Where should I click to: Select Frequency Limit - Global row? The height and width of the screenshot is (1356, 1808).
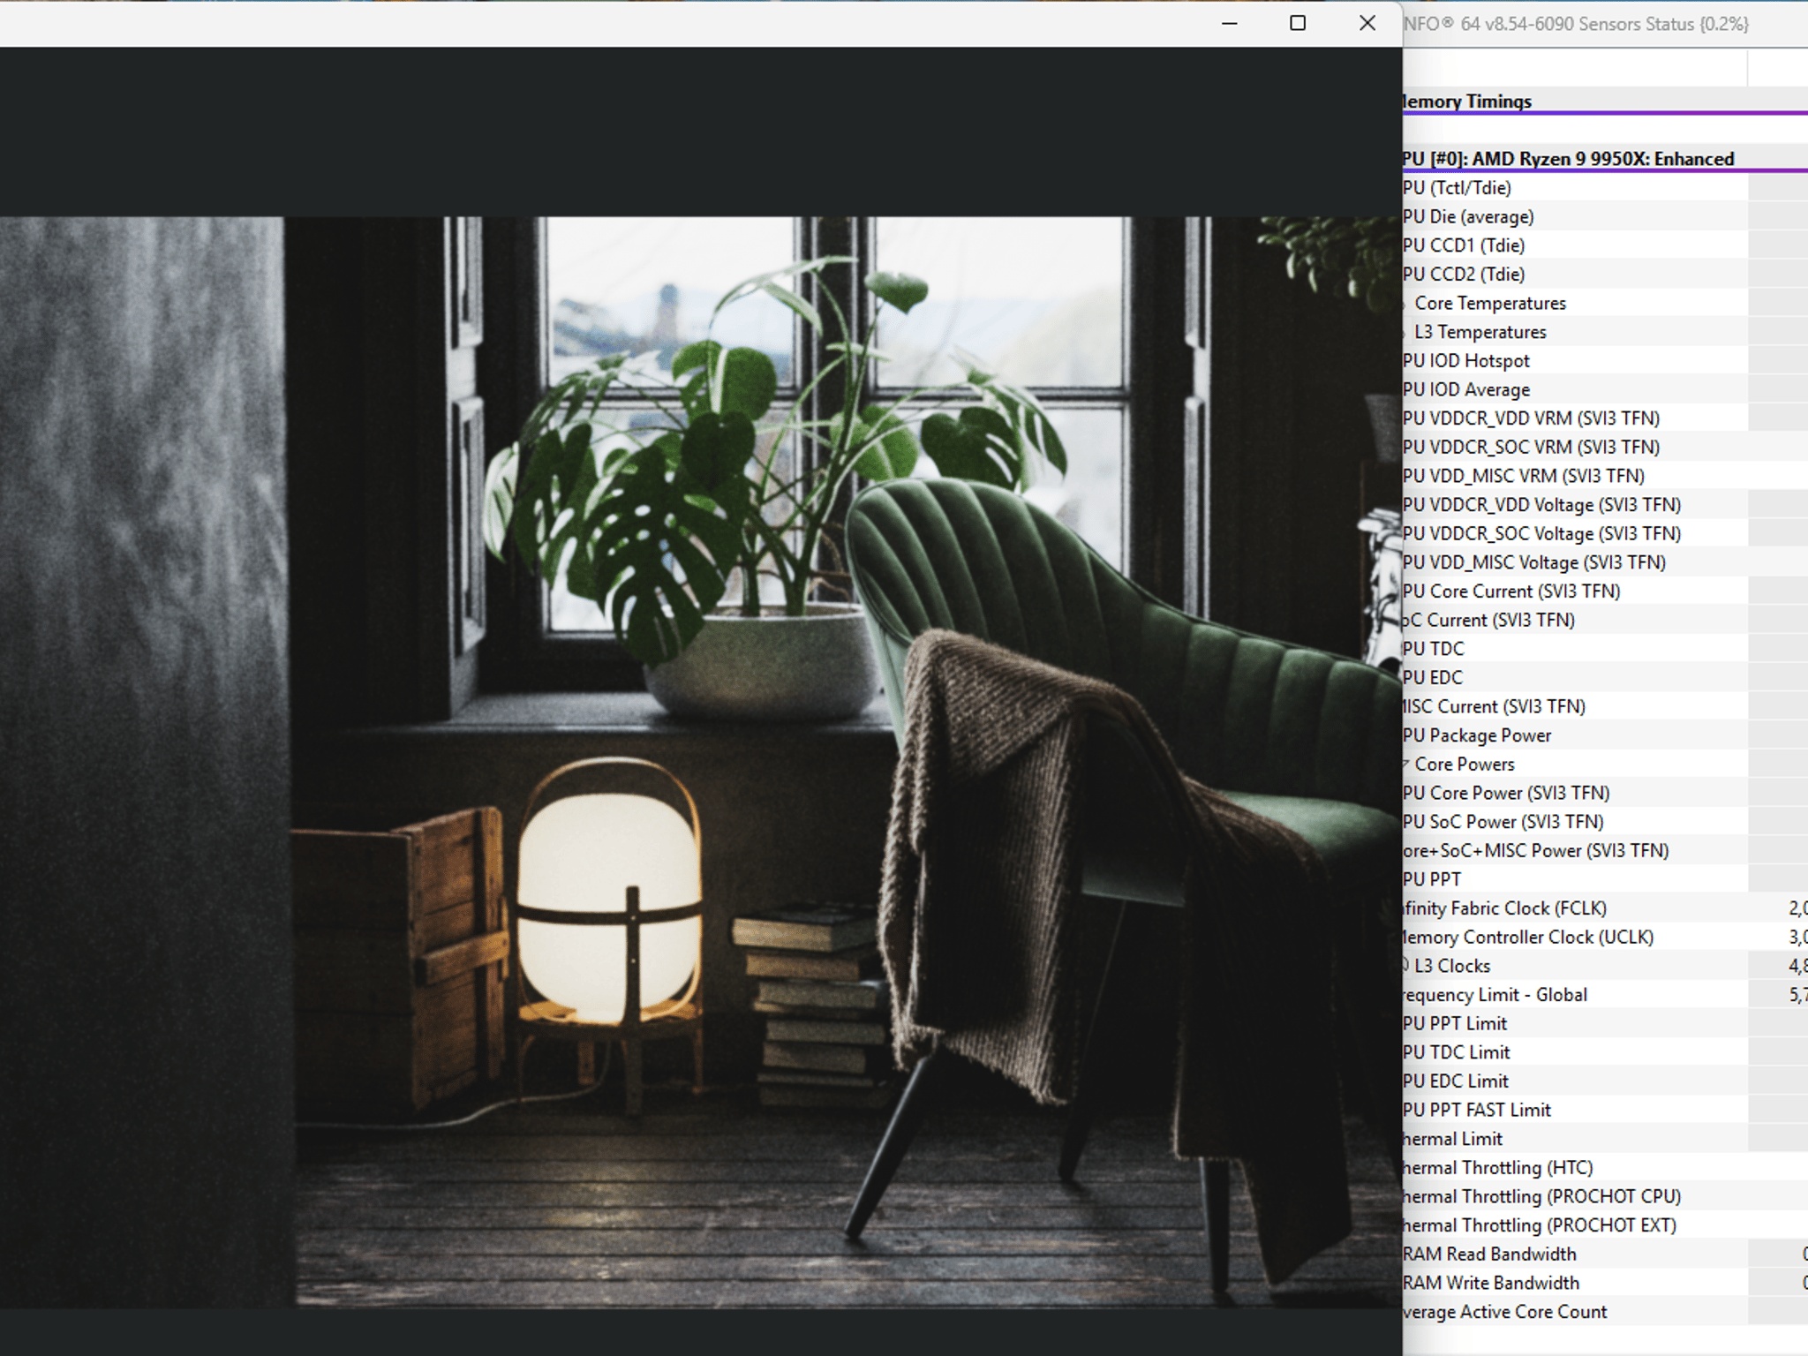click(1605, 996)
